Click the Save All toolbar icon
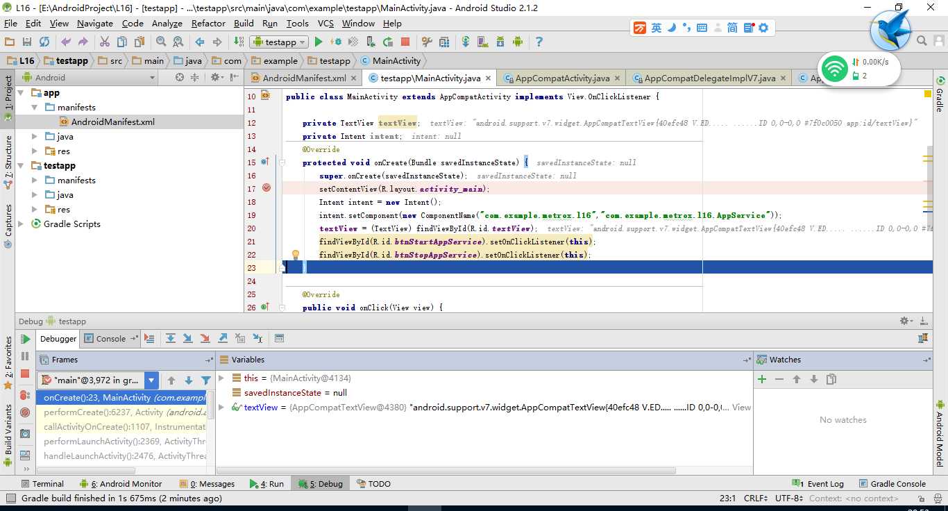The height and width of the screenshot is (511, 948). tap(27, 42)
